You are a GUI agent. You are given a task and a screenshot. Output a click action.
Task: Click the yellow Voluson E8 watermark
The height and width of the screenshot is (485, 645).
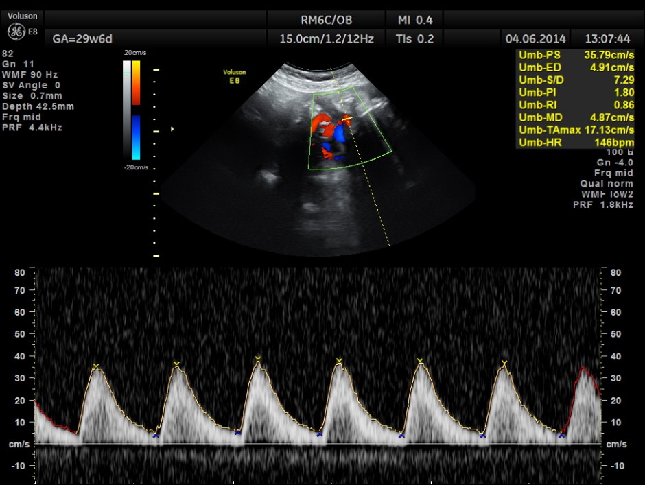click(233, 75)
